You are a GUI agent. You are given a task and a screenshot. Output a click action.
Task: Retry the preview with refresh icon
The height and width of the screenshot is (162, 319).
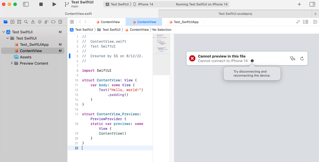coord(302,59)
